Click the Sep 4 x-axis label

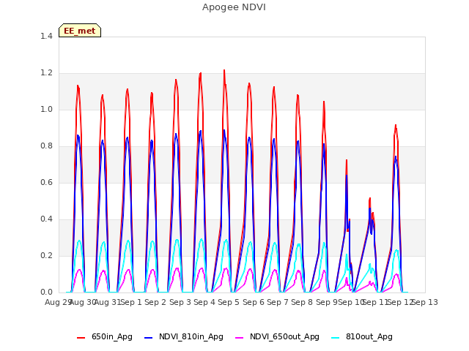(204, 302)
